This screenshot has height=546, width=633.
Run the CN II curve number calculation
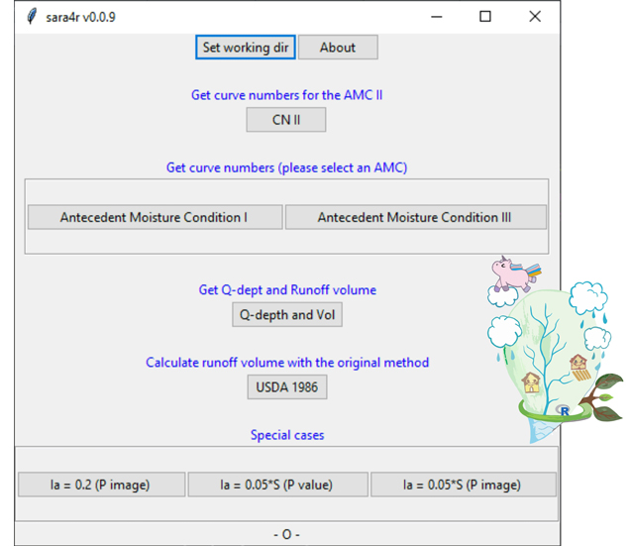[285, 120]
